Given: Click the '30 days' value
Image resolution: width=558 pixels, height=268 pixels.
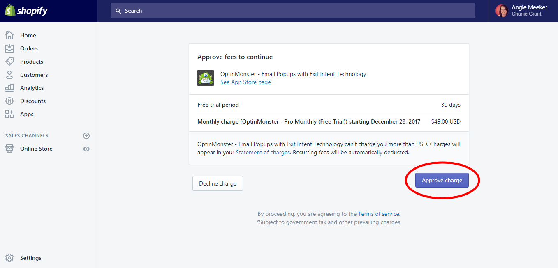Looking at the screenshot, I should (x=451, y=105).
